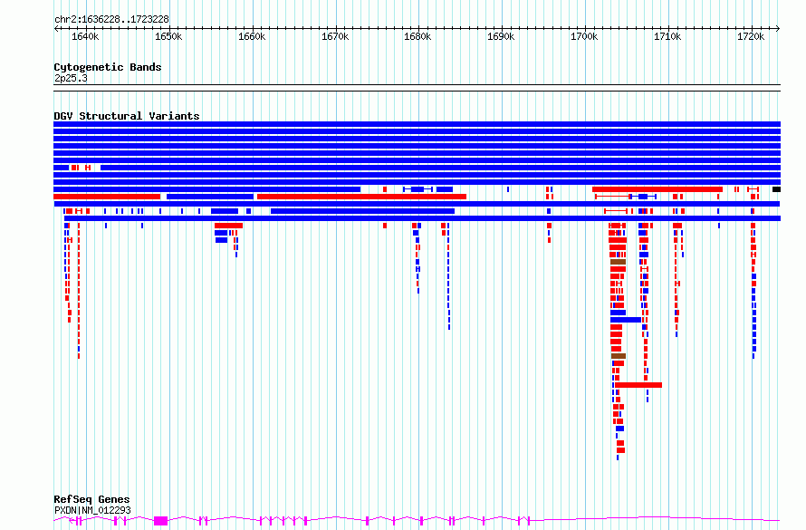Screen dimensions: 806x530
Task: Click the 1690k scale label
Action: (x=501, y=36)
